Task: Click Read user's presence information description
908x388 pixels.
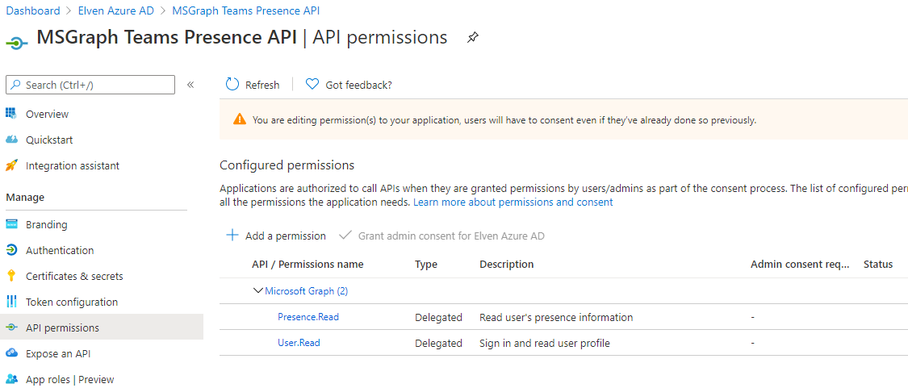Action: pyautogui.click(x=556, y=317)
